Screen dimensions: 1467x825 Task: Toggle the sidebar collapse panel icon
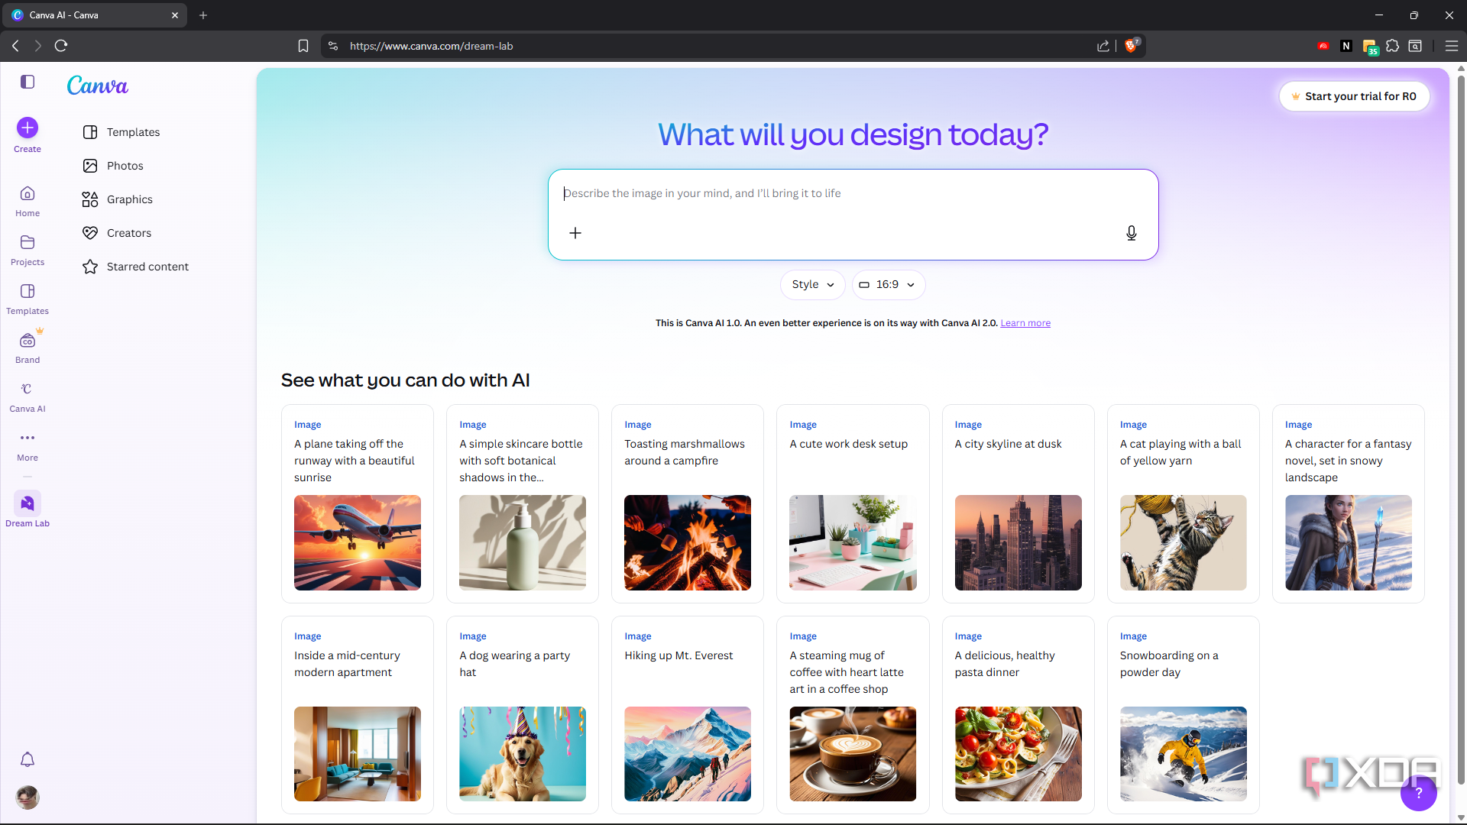click(x=28, y=82)
